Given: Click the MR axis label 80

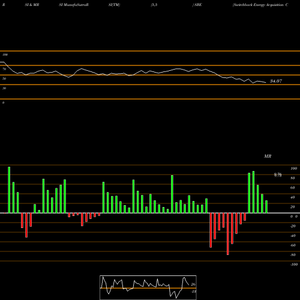Looking at the screenshot, I should coord(293,178).
